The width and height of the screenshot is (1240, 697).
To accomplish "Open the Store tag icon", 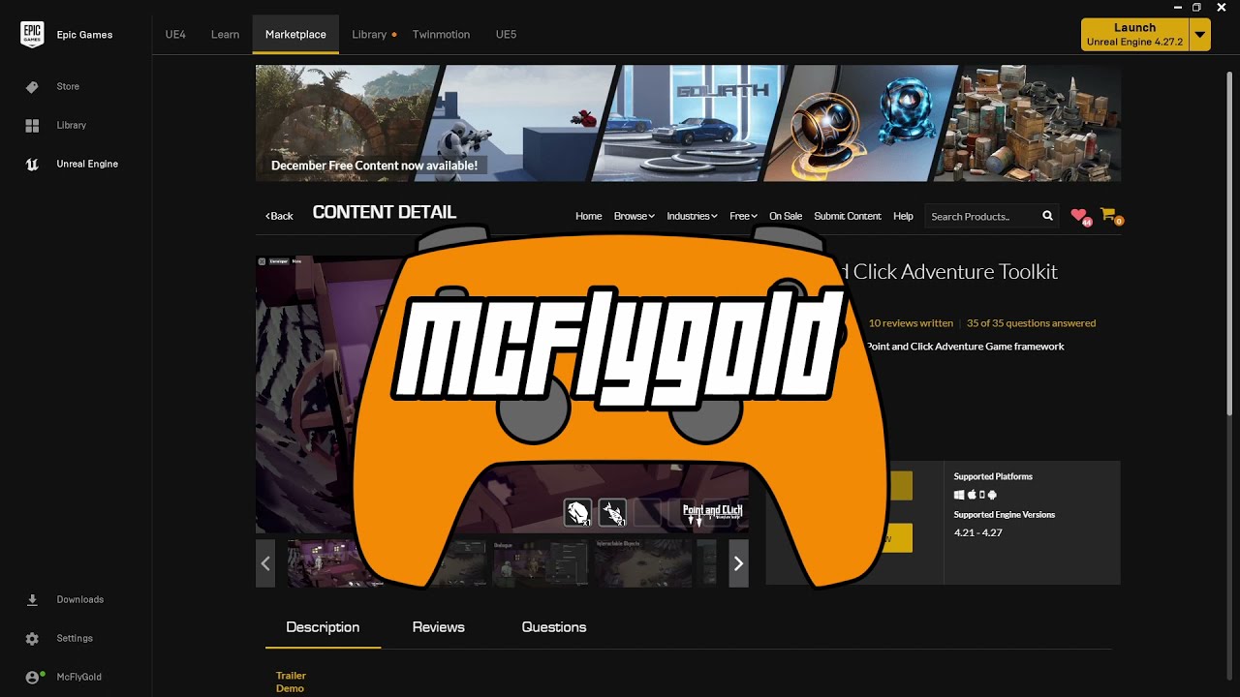I will point(32,87).
